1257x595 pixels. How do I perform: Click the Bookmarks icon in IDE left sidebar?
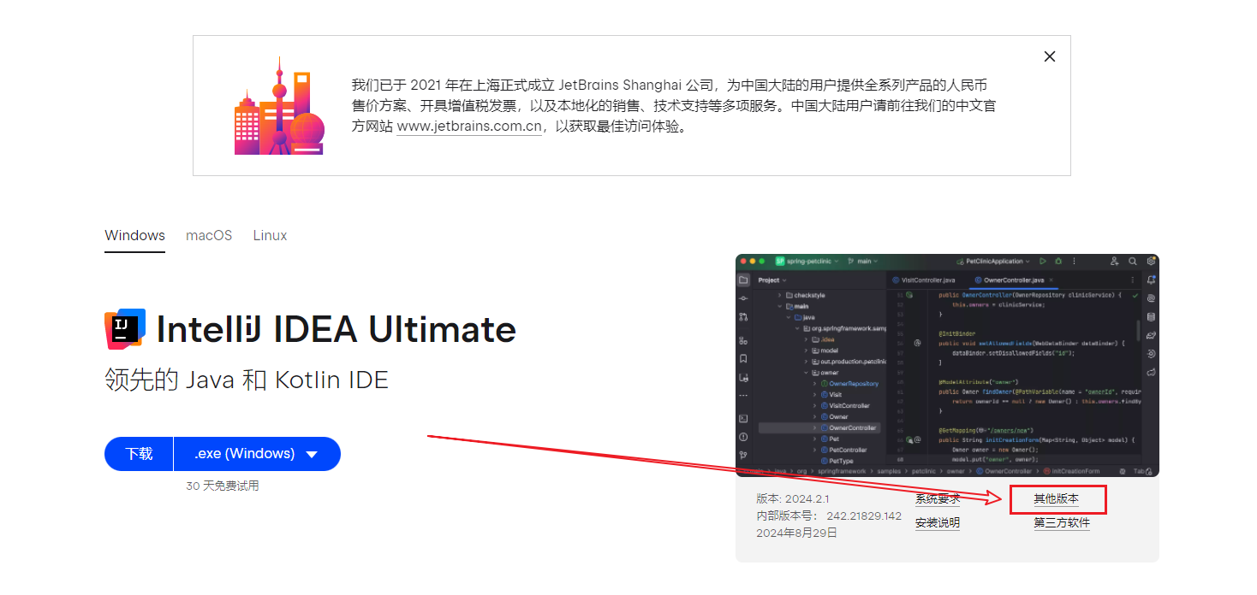(x=743, y=358)
